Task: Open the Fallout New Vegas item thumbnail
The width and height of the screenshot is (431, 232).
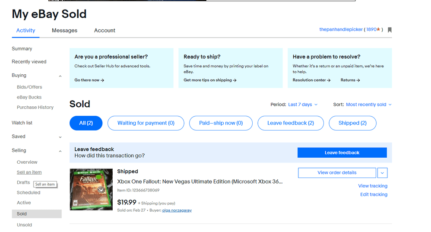Action: tap(91, 189)
